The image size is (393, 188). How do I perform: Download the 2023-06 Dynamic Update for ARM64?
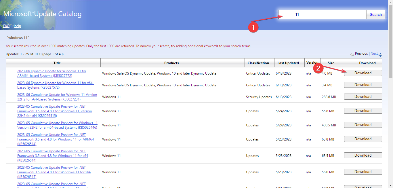coord(363,73)
